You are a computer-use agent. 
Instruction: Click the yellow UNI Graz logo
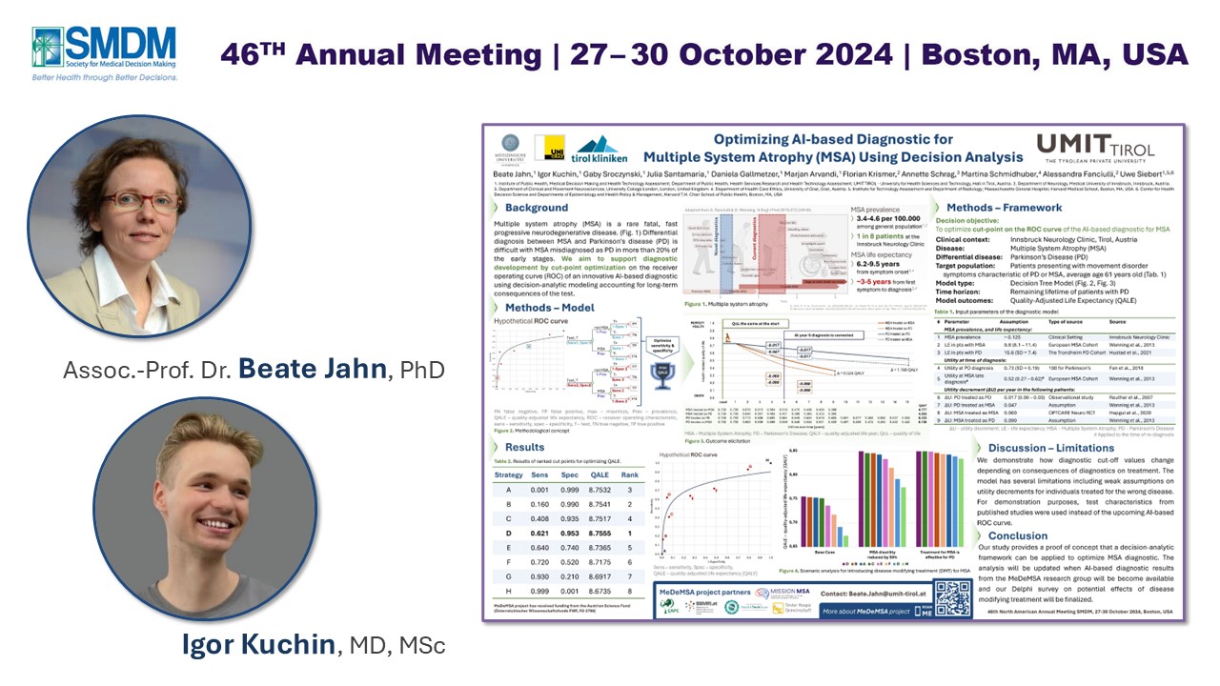click(549, 146)
